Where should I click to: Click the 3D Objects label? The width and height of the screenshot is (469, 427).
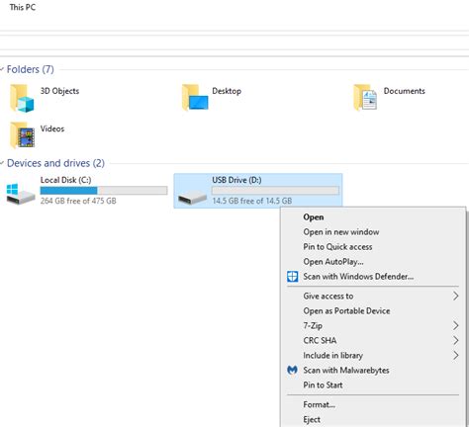(59, 91)
